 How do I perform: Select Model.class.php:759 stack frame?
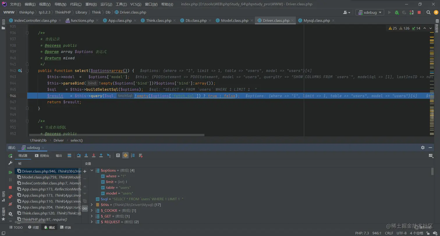click(48, 177)
